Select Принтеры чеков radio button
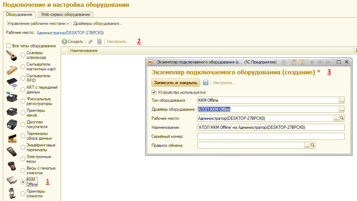The width and height of the screenshot is (357, 201). click(x=23, y=113)
